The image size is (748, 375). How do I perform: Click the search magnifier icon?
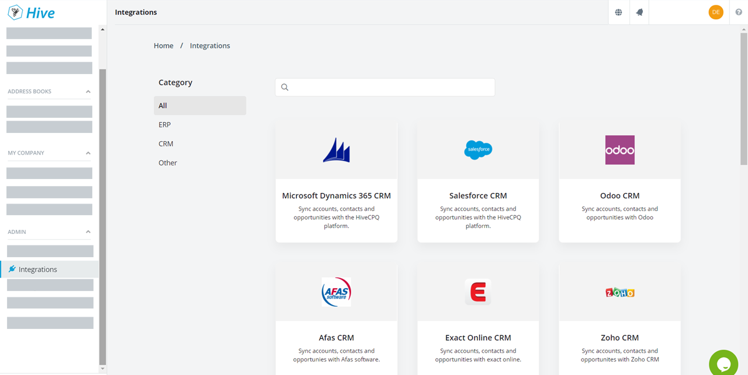[x=285, y=87]
